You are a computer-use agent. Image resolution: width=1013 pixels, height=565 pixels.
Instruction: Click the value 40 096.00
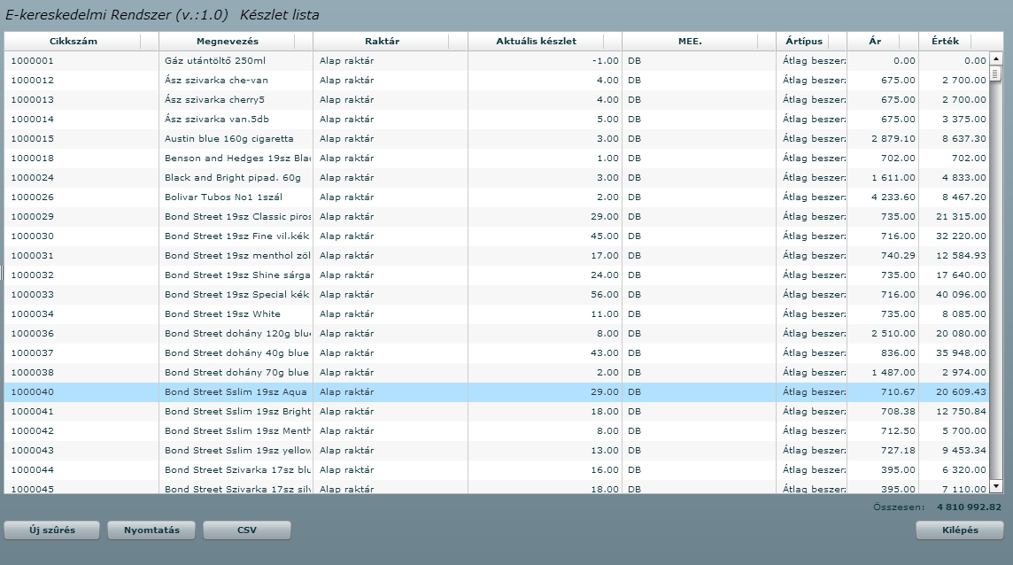point(962,294)
